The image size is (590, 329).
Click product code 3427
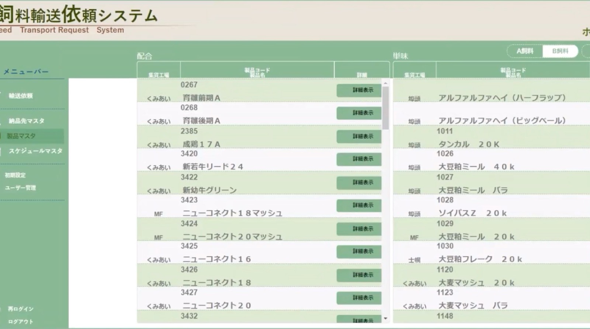click(x=189, y=293)
